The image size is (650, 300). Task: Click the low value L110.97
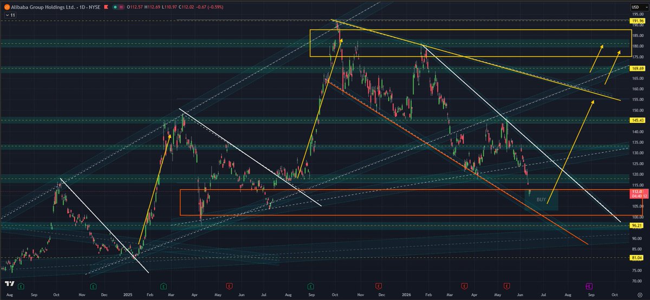coord(169,8)
